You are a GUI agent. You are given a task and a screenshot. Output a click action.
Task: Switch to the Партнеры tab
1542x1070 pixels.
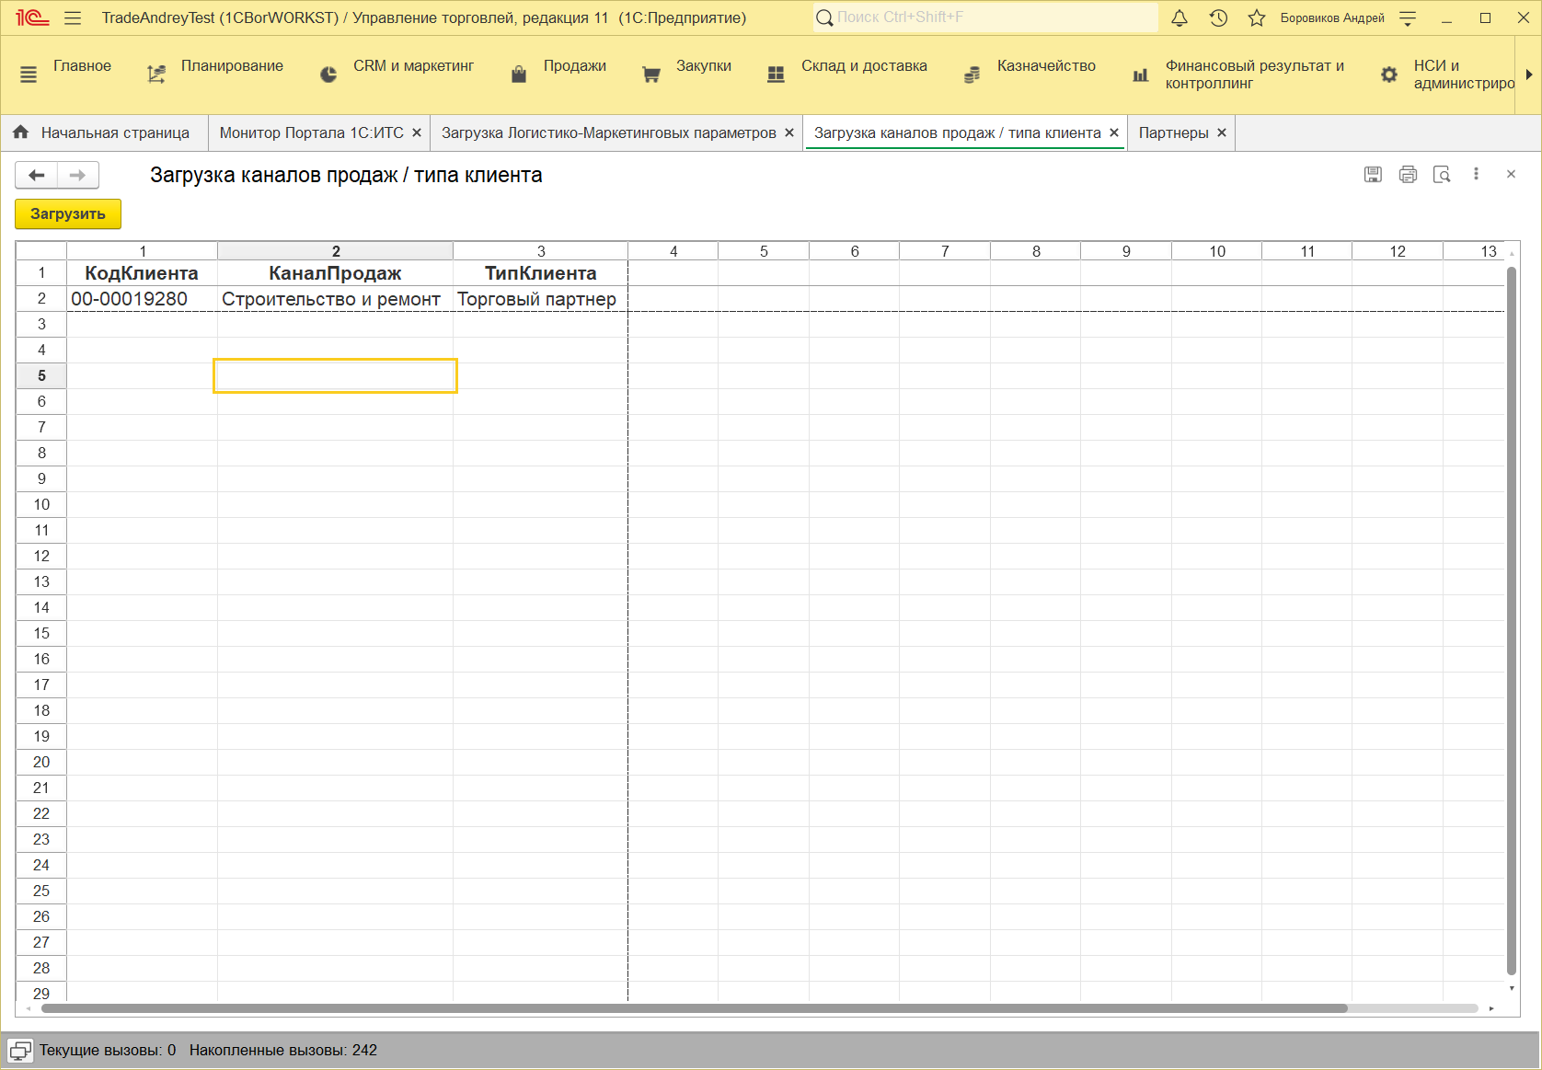[x=1173, y=133]
